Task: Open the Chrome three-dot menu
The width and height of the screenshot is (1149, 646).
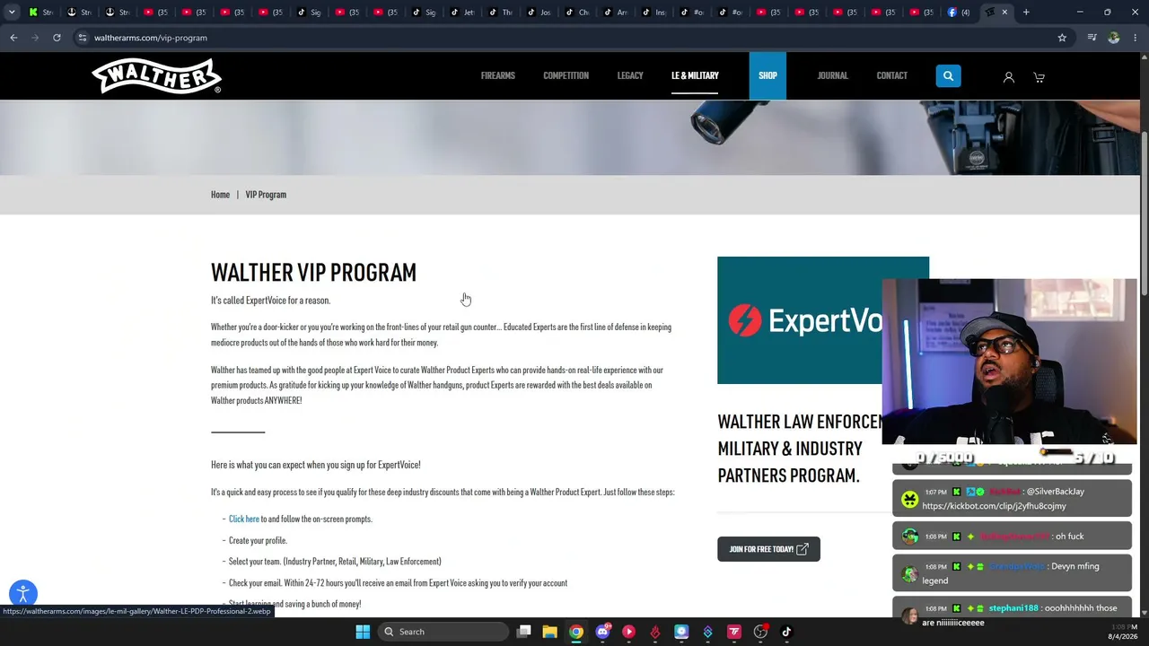Action: pos(1136,38)
